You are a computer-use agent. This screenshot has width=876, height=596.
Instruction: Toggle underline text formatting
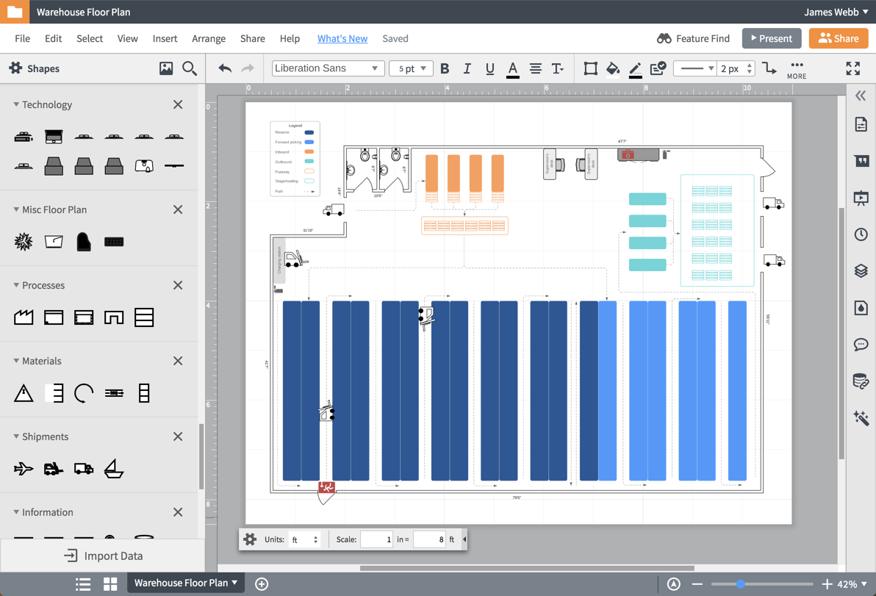[x=489, y=68]
